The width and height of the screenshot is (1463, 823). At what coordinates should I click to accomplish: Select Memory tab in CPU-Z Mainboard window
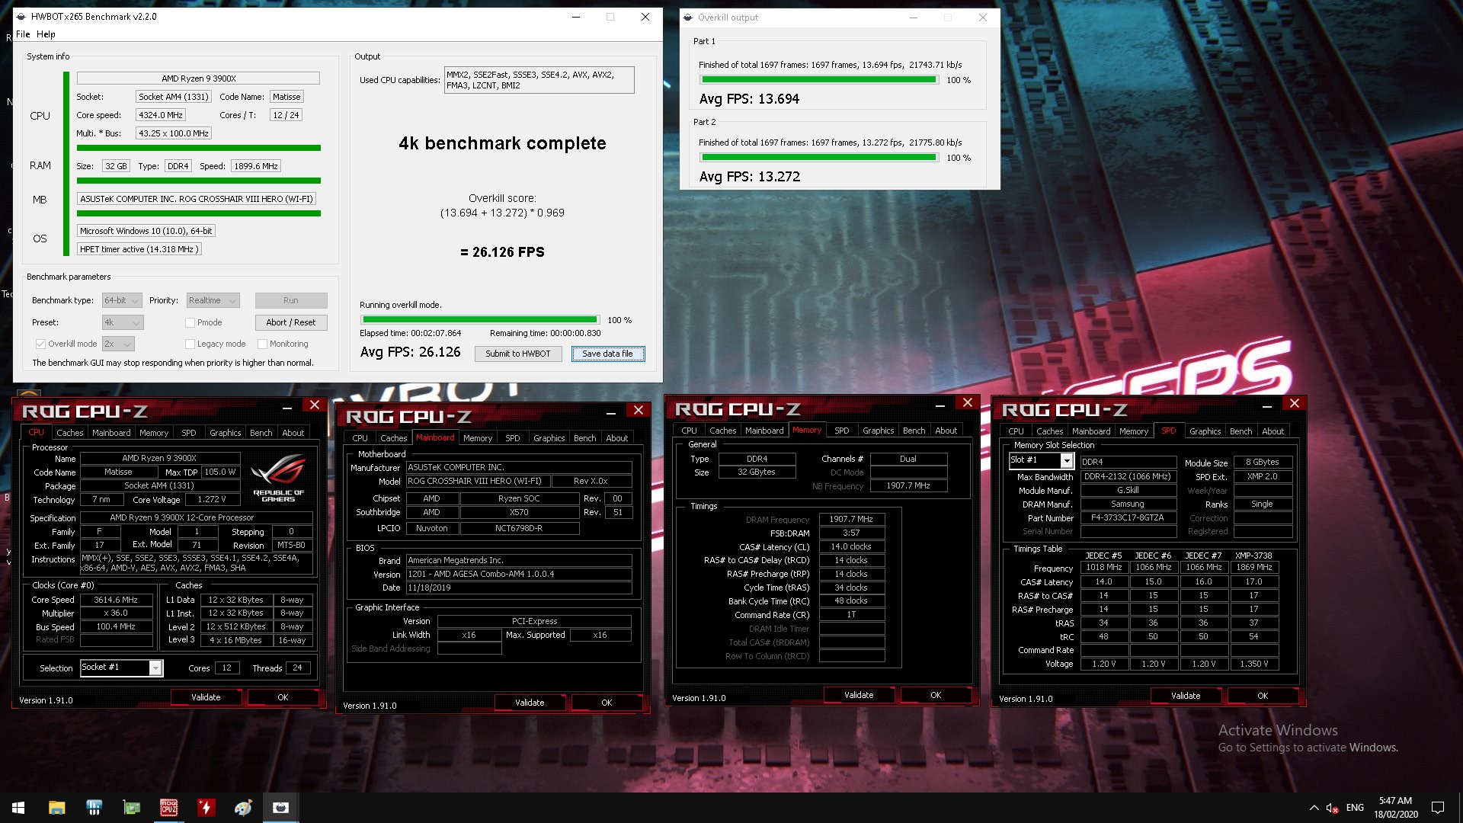click(477, 438)
